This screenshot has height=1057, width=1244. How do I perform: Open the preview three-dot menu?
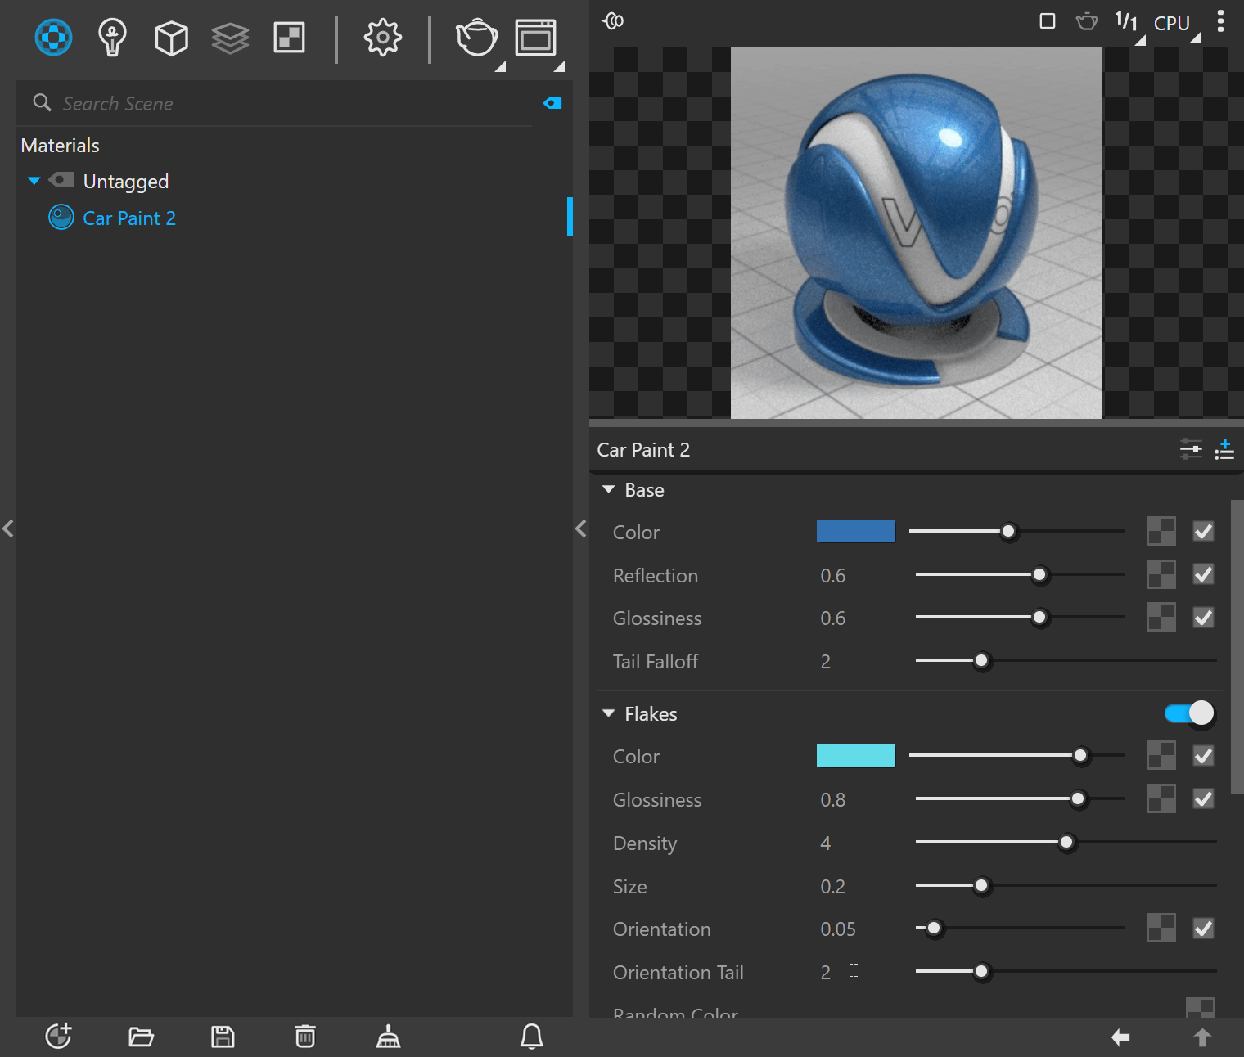(1220, 21)
